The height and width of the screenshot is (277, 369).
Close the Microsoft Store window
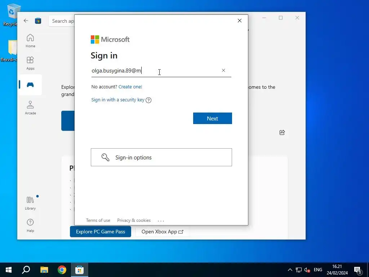coord(297,18)
